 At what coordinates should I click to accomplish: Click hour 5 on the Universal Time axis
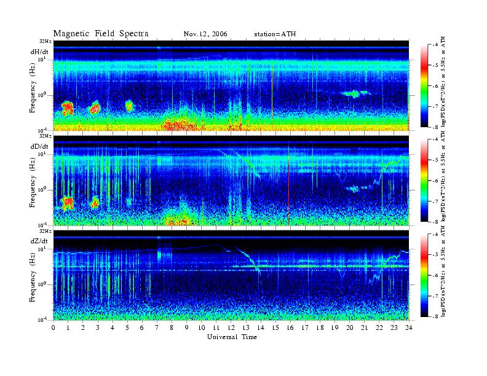coord(127,327)
